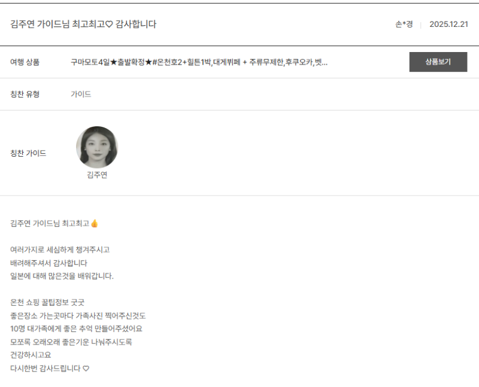This screenshot has width=479, height=387.
Task: Click the line starting with '10명 대가족에게'
Action: (x=76, y=329)
